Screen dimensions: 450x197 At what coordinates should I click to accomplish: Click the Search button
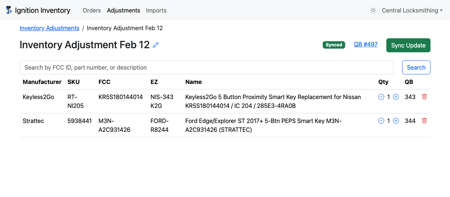click(416, 67)
